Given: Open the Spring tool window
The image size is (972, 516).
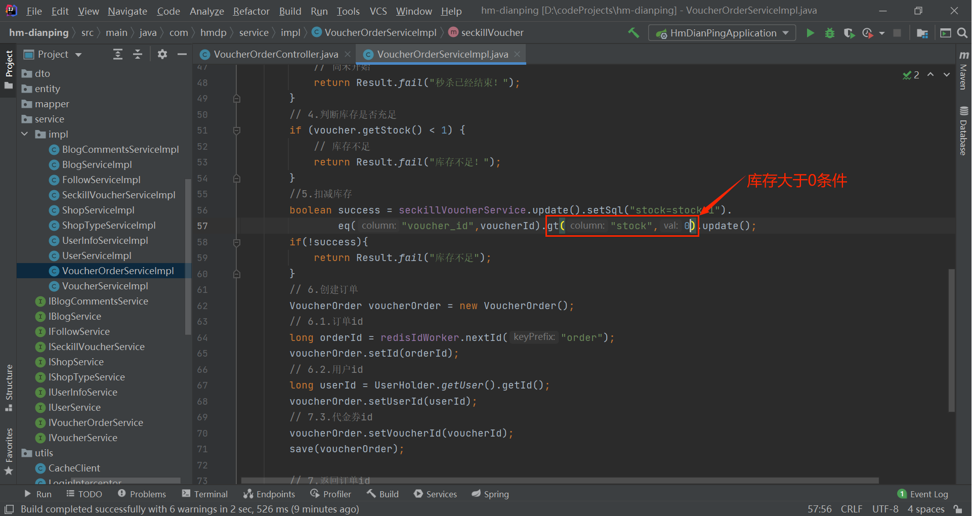Looking at the screenshot, I should [490, 494].
